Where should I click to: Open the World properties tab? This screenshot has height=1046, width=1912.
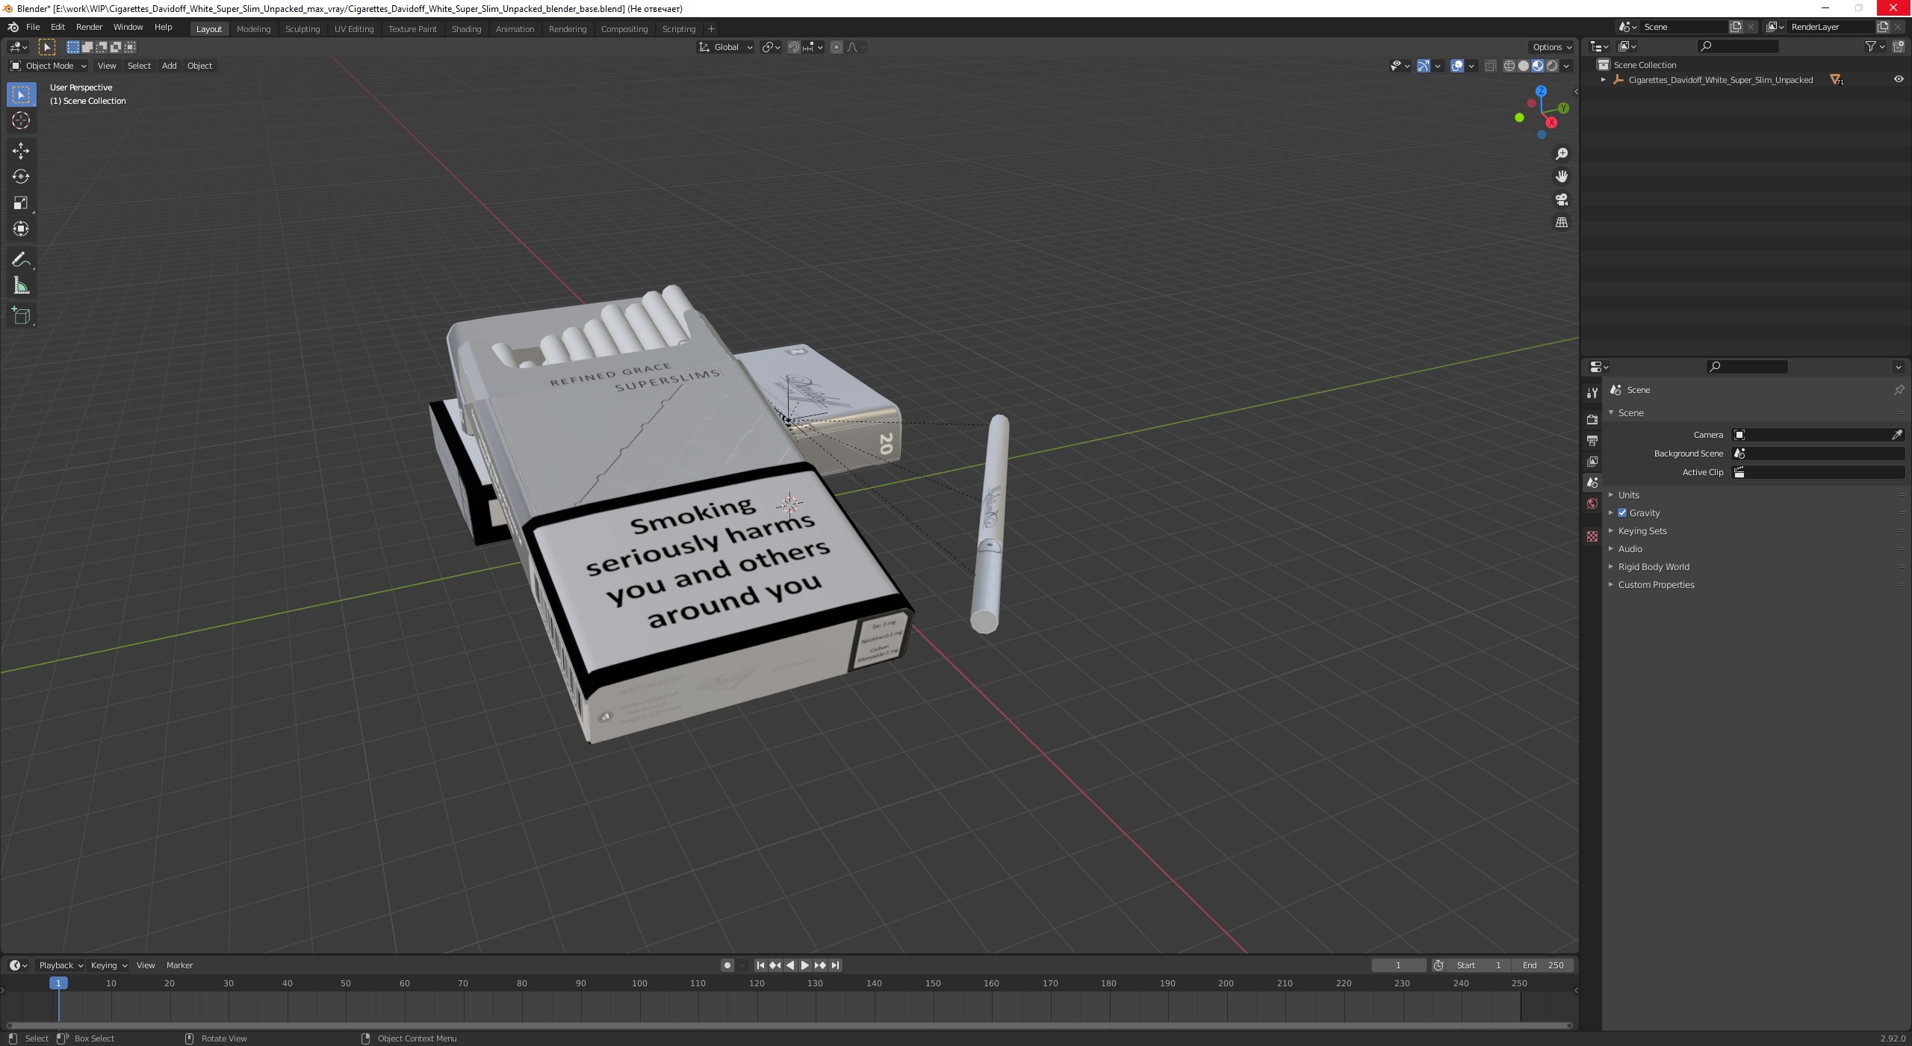(x=1592, y=504)
